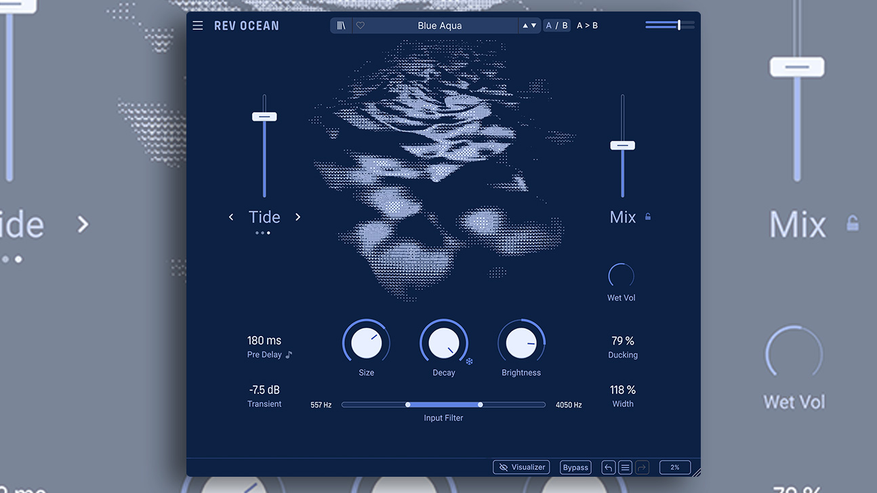This screenshot has width=877, height=493.
Task: Click the 2% CPU meter
Action: (674, 467)
